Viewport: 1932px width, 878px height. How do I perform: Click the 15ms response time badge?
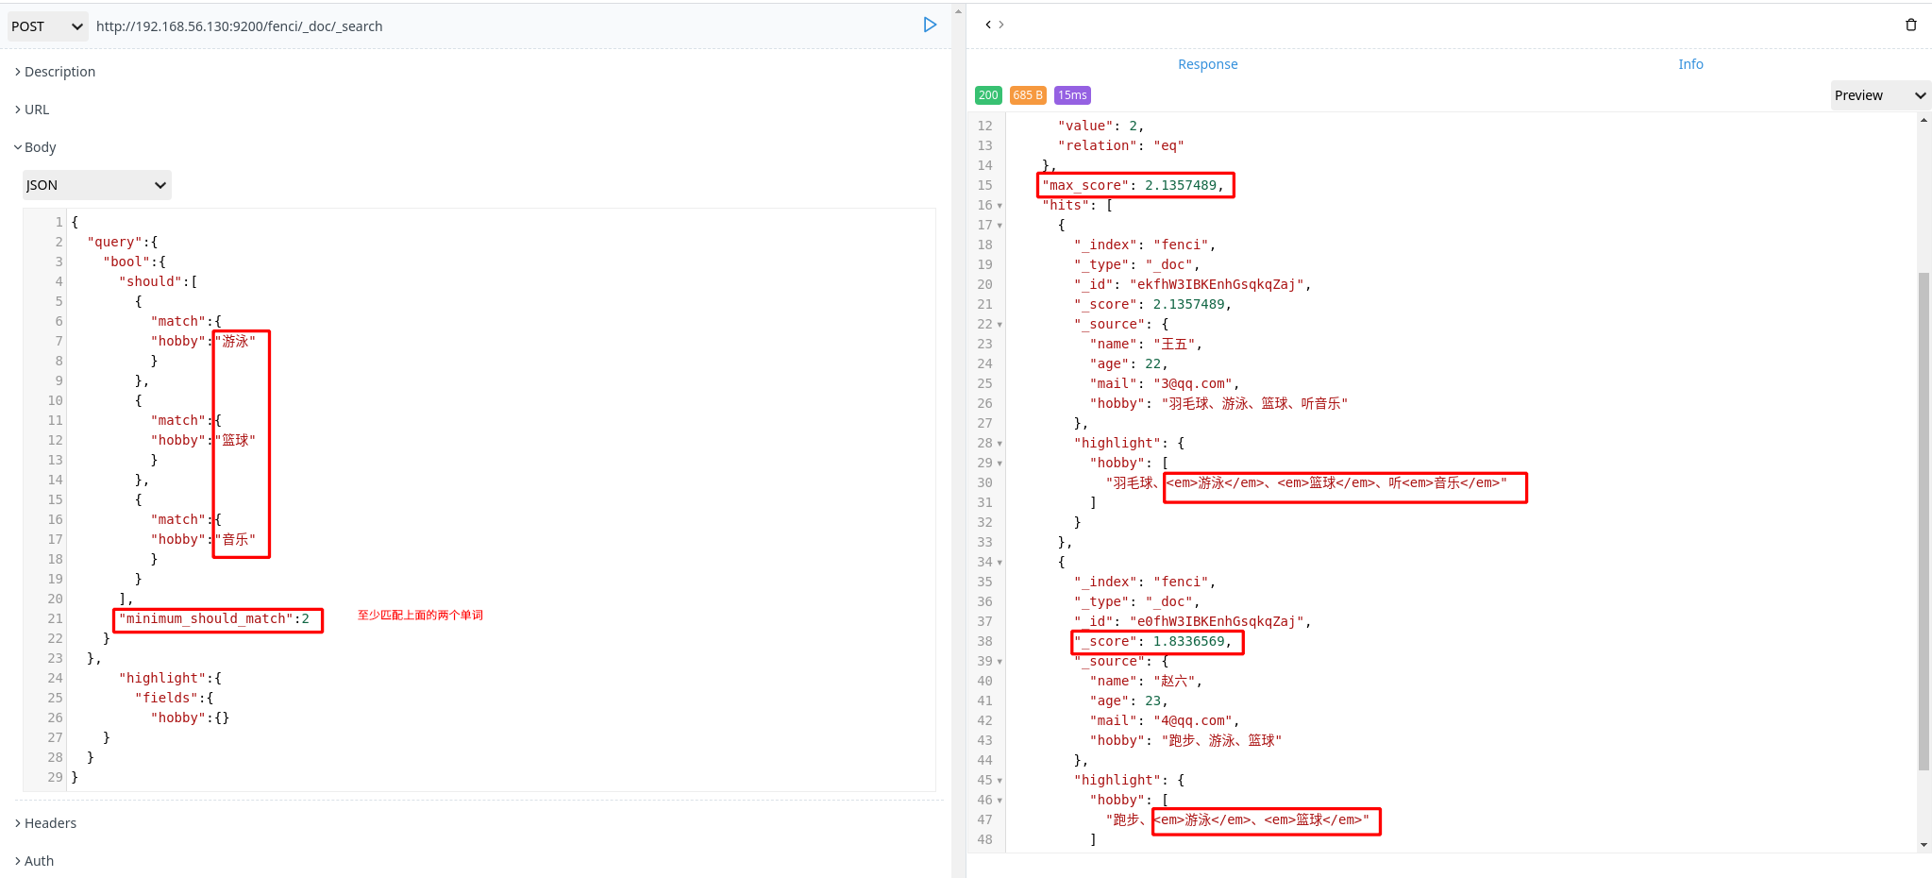[1071, 94]
